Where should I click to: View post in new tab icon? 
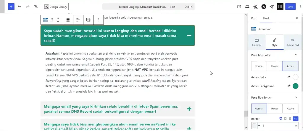click(x=239, y=7)
